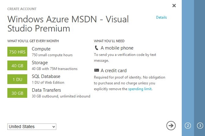Click the credit card icon
This screenshot has height=136, width=205.
point(96,71)
